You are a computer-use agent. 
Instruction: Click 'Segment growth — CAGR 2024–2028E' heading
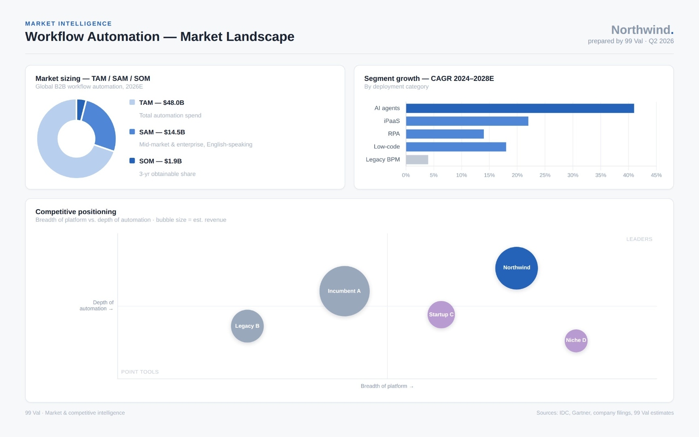429,78
